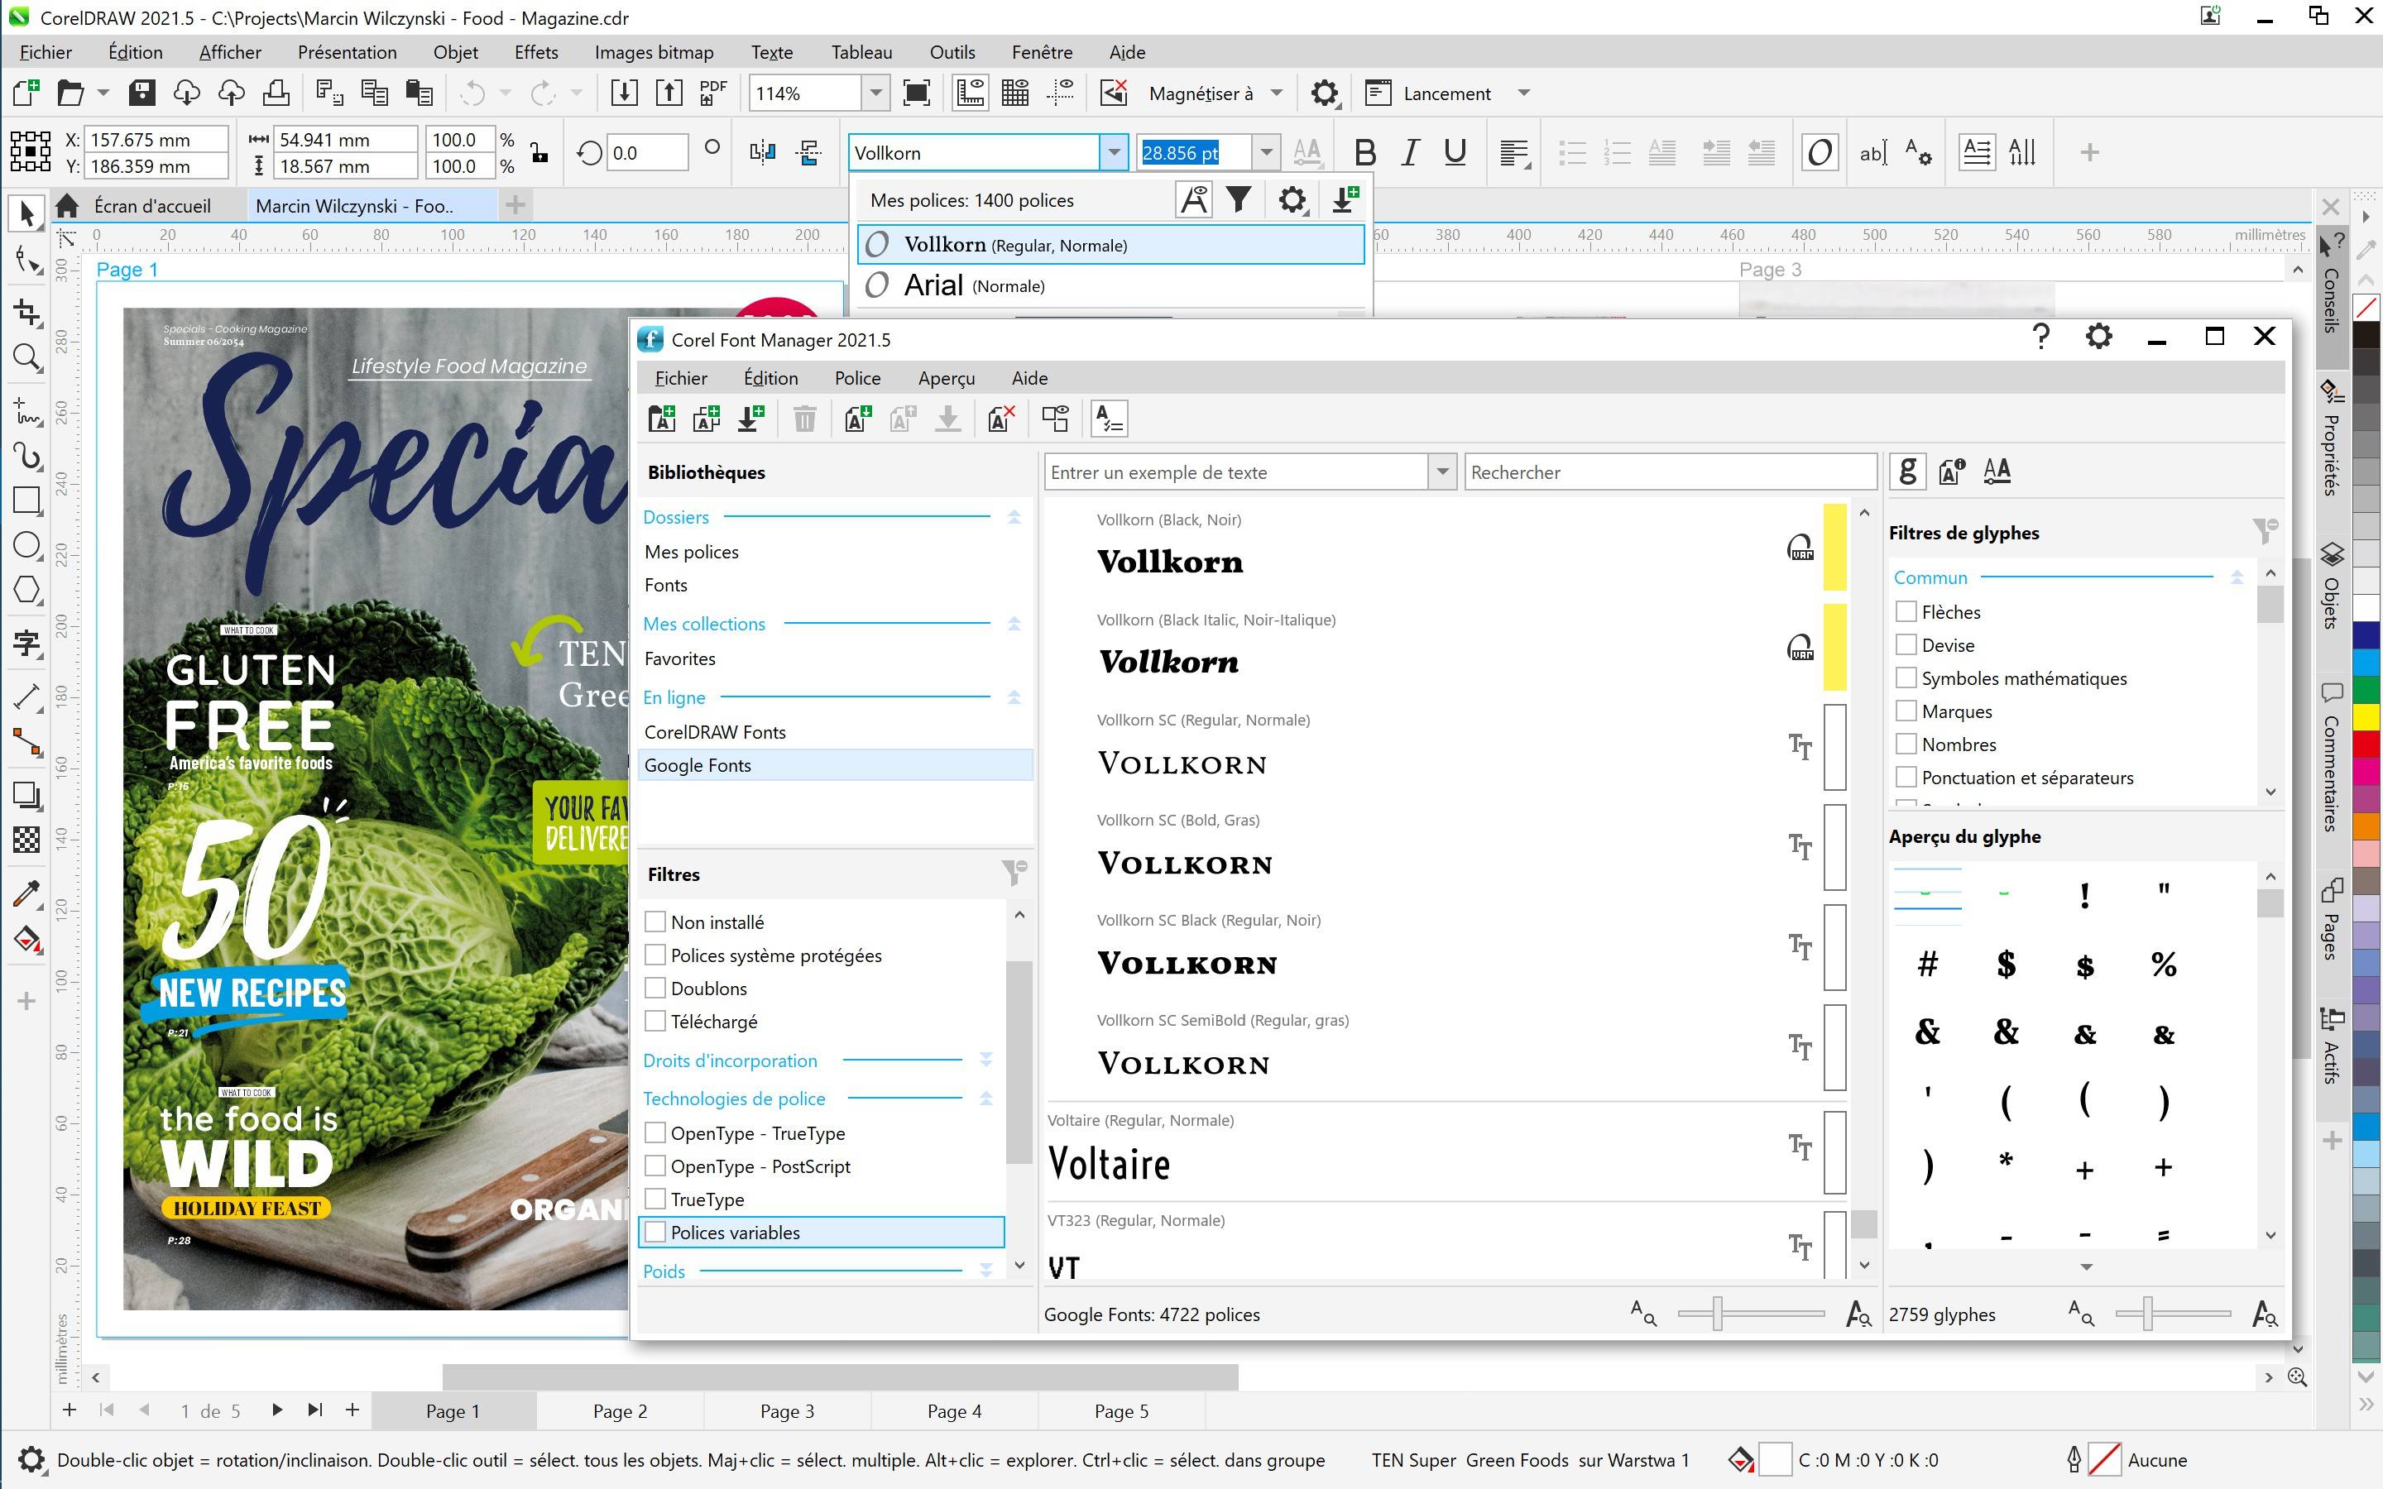Viewport: 2383px width, 1489px height.
Task: Open sample text dropdown in Font Manager
Action: [x=1442, y=472]
